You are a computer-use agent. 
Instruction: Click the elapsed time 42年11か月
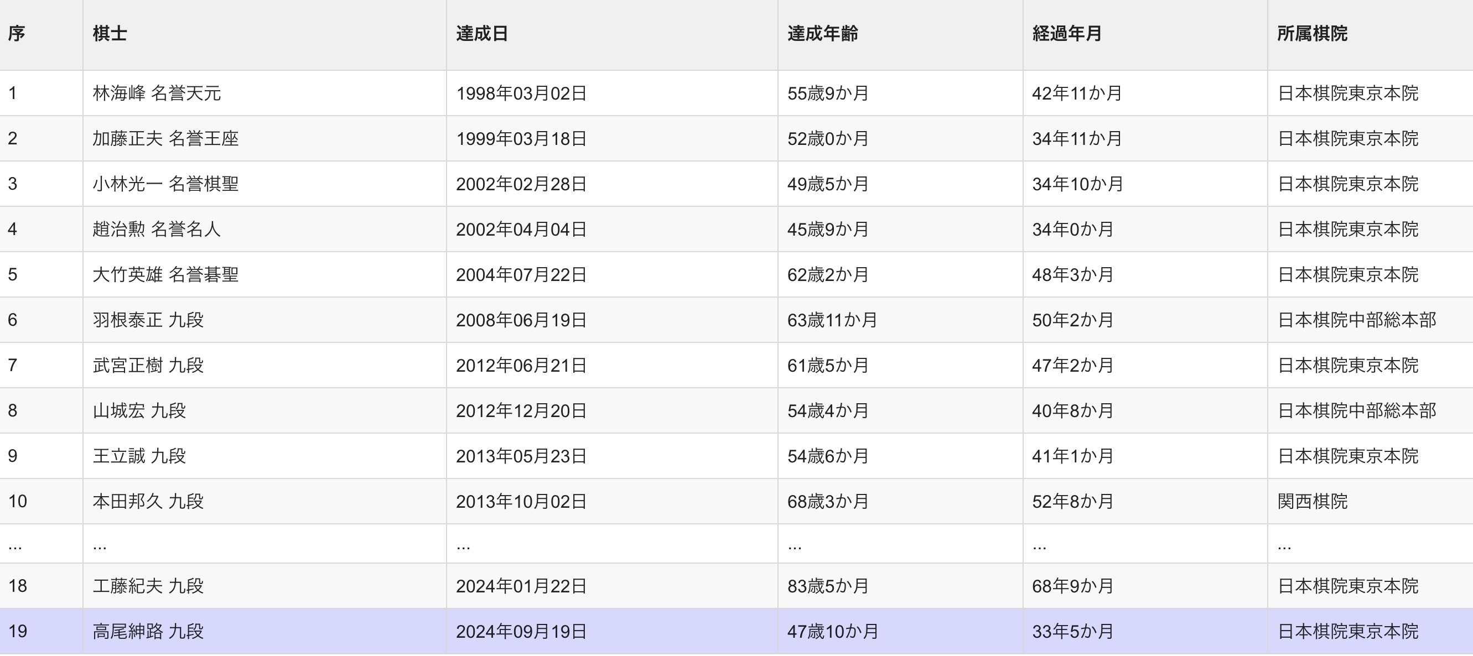tap(1077, 93)
